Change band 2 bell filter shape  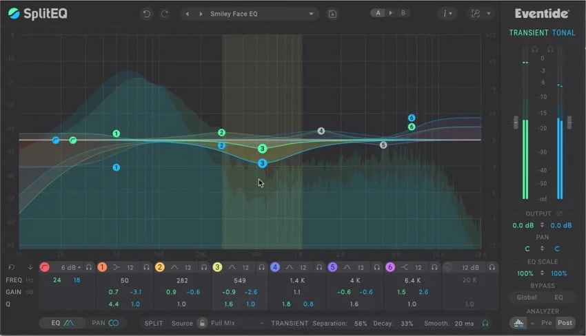click(x=174, y=267)
